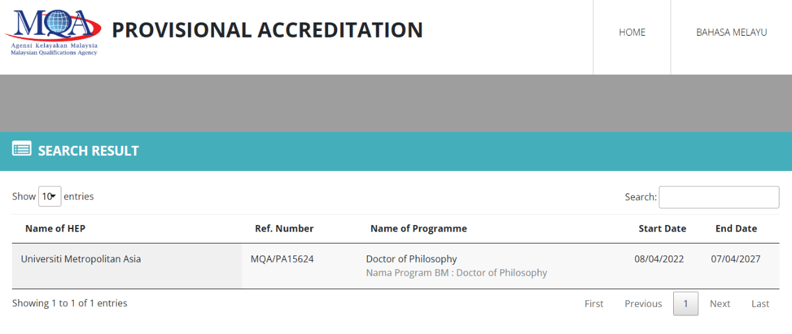Click the MQA logo icon
Screen dimensions: 792x334
(53, 30)
